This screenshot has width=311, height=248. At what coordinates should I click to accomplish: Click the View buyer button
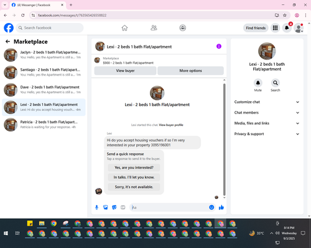click(125, 71)
